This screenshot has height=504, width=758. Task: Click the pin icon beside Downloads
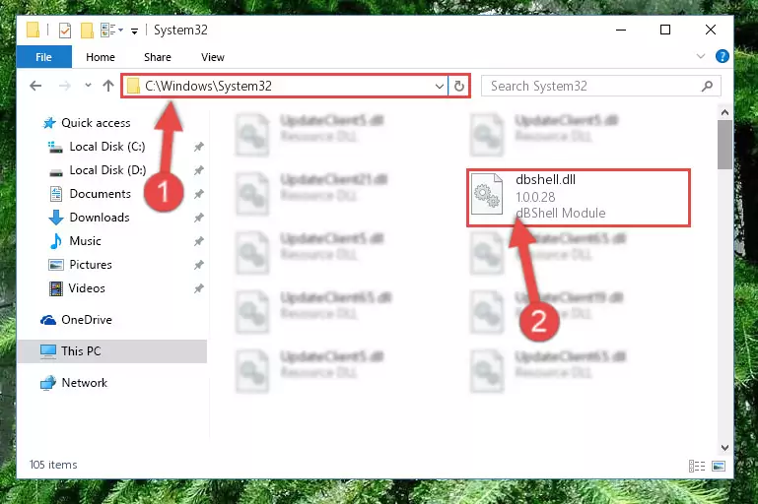(198, 218)
